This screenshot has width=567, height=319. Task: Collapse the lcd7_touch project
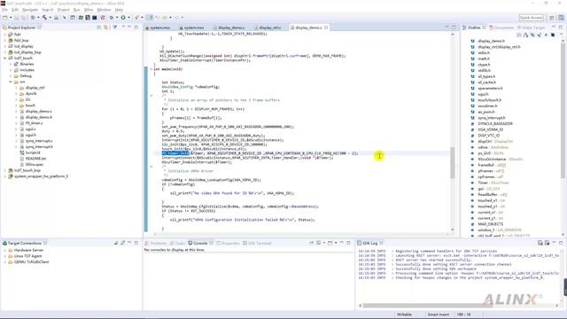pos(5,58)
